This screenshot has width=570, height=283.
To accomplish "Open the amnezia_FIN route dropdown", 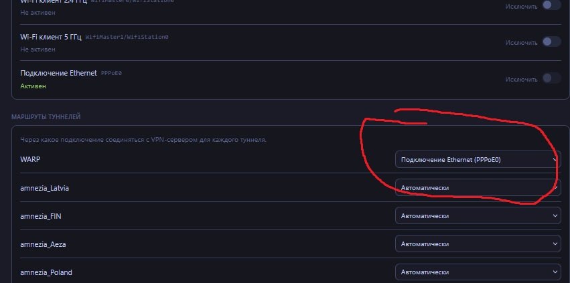I will (x=478, y=216).
